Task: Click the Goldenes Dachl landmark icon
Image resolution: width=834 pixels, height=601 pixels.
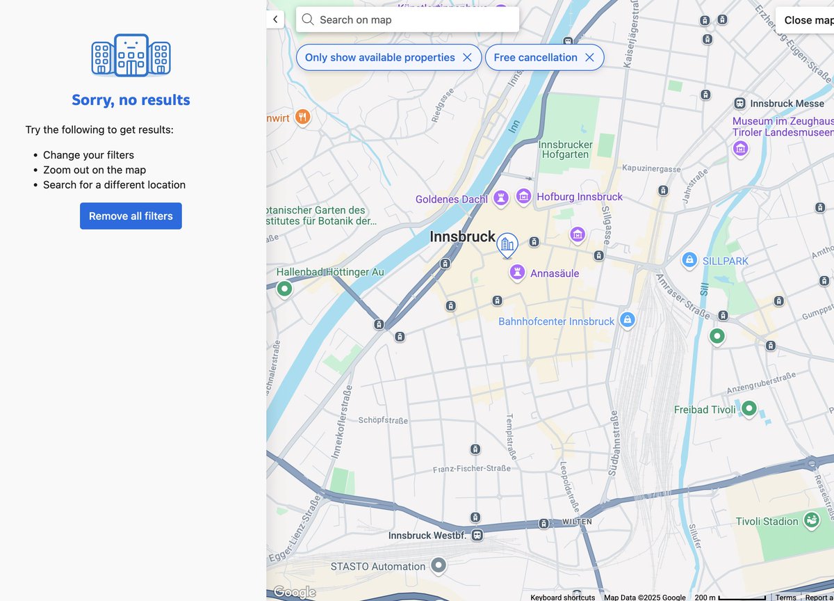Action: click(500, 199)
